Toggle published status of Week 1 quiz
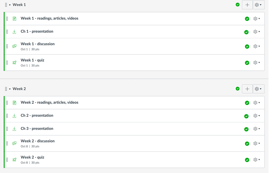The height and width of the screenshot is (173, 277). [x=247, y=63]
